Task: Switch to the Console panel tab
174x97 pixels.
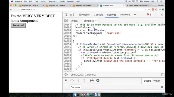Action: pos(98,15)
